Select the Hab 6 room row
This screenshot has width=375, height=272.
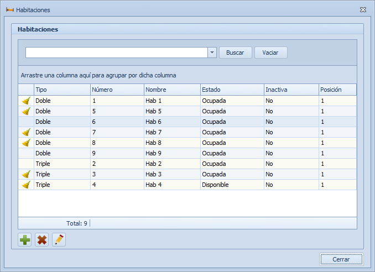pyautogui.click(x=171, y=122)
